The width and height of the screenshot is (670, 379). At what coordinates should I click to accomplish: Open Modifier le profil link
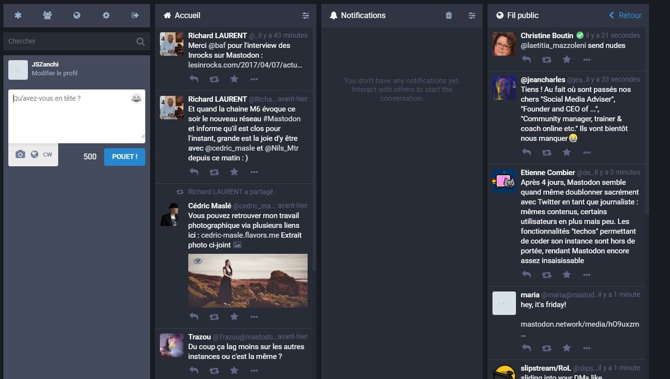(x=54, y=73)
